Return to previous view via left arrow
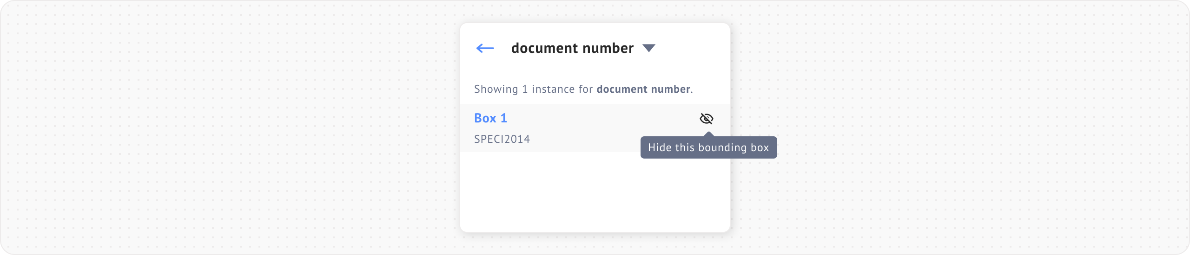Viewport: 1190px width, 255px height. [485, 48]
